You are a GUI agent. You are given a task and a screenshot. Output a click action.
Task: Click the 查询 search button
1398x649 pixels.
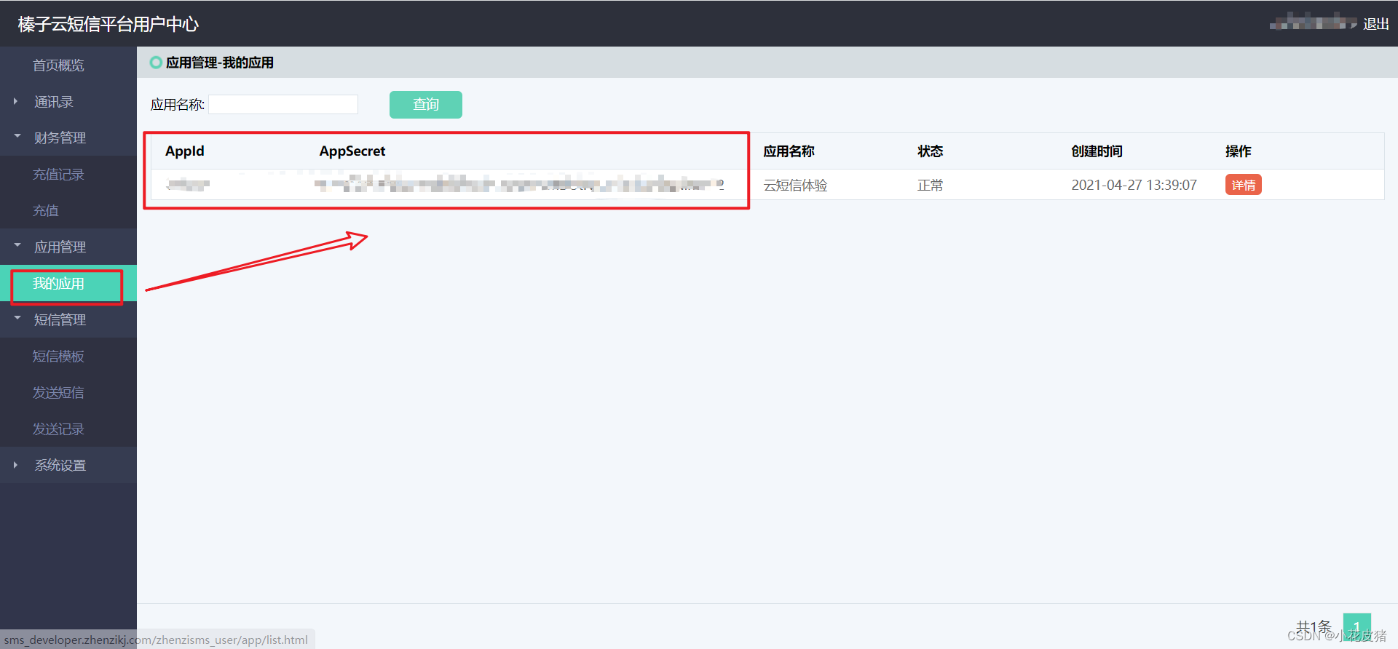pos(426,105)
